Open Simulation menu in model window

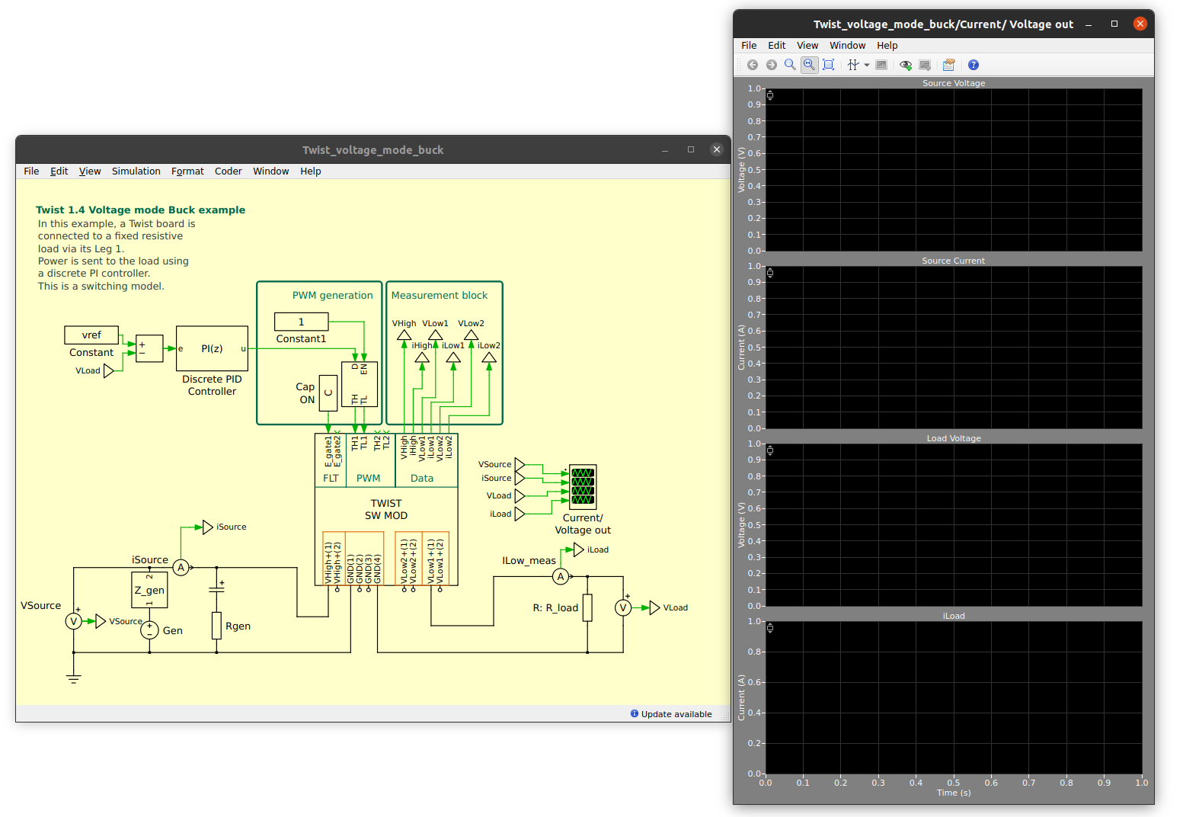click(136, 171)
